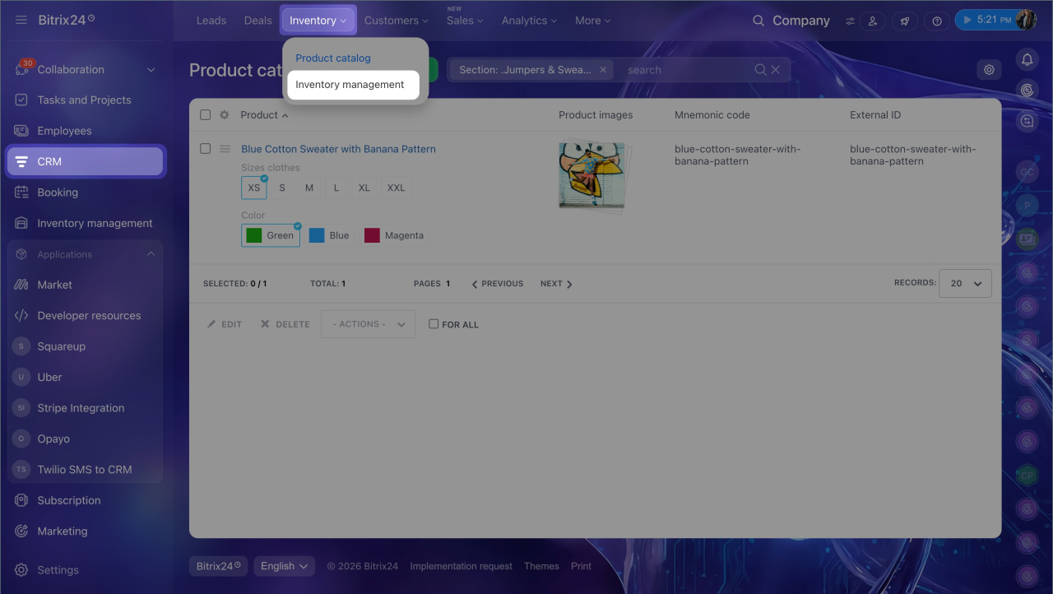Viewport: 1053px width, 594px height.
Task: Expand the Collaboration section chevron
Action: pos(151,70)
